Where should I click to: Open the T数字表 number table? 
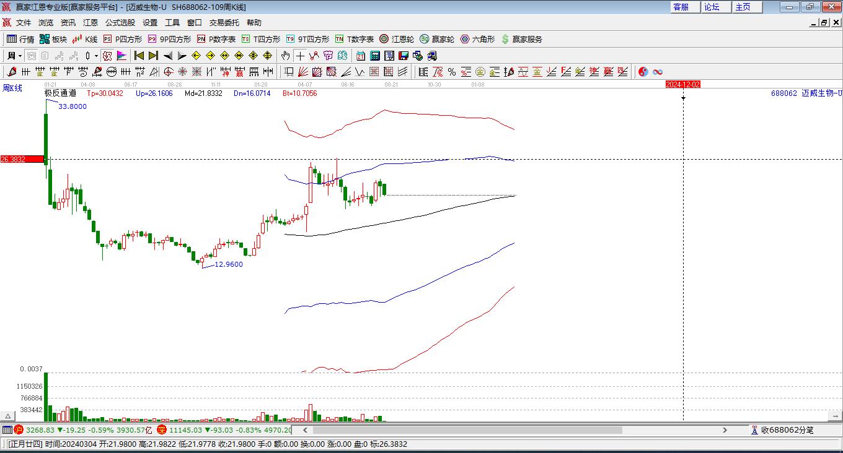tap(355, 39)
